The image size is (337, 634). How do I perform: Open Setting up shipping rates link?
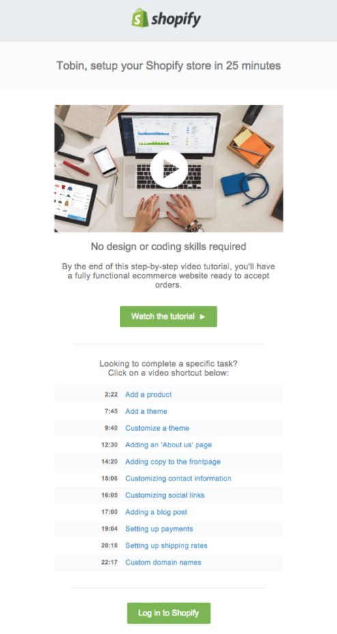pos(166,545)
